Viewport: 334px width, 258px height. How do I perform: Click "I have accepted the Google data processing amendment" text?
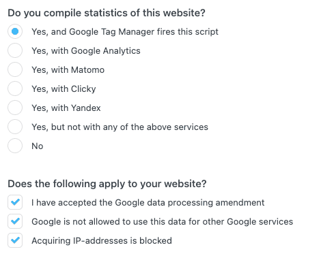(148, 203)
